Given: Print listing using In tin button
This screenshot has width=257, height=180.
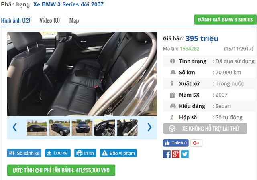Looking at the screenshot, I should point(85,153).
